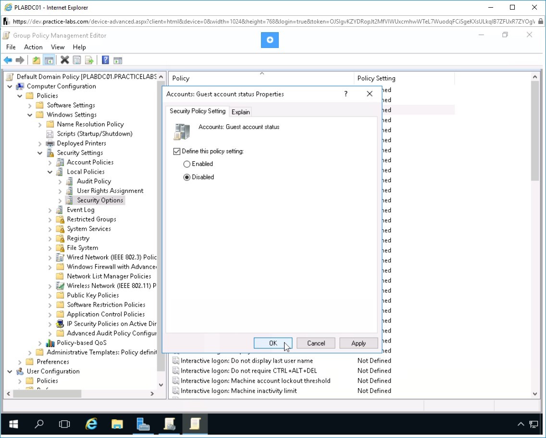Select the Security Policy Setting tab

(x=198, y=111)
